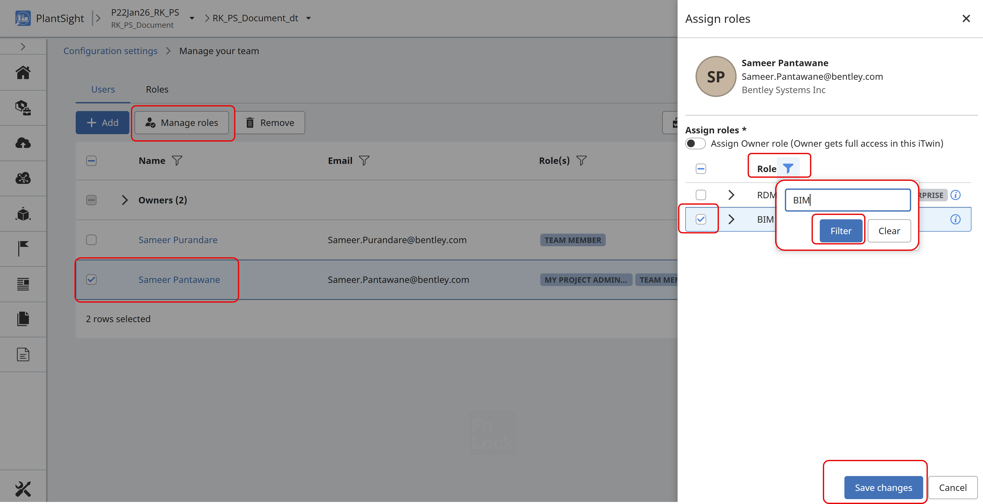Check the Sameer Purandare row checkbox
The height and width of the screenshot is (504, 983).
pyautogui.click(x=91, y=240)
